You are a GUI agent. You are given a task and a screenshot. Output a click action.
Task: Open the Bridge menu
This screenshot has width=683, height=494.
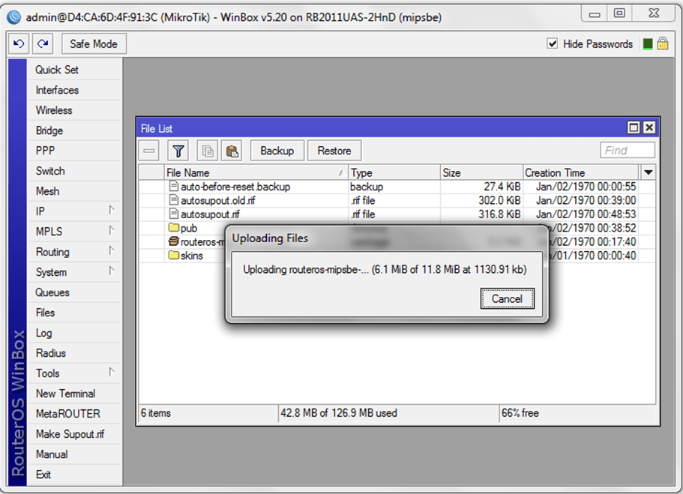coord(74,130)
